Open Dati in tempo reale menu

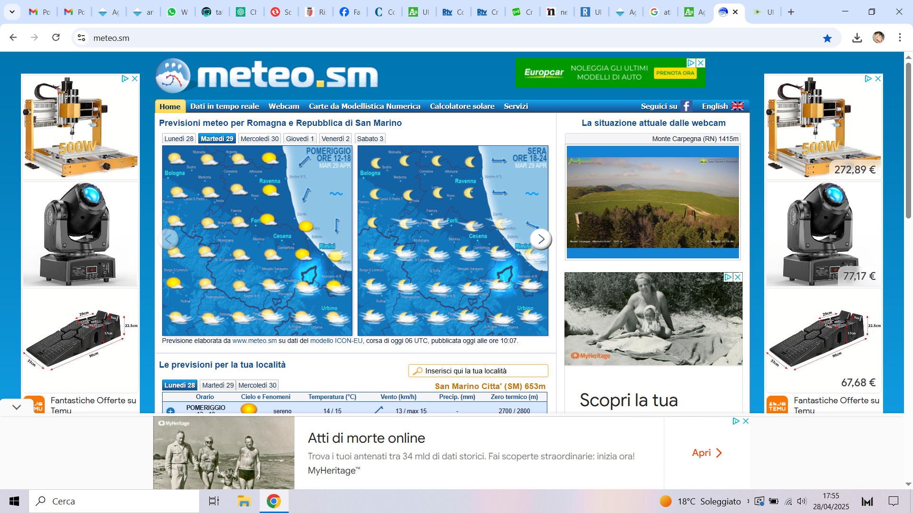coord(224,106)
